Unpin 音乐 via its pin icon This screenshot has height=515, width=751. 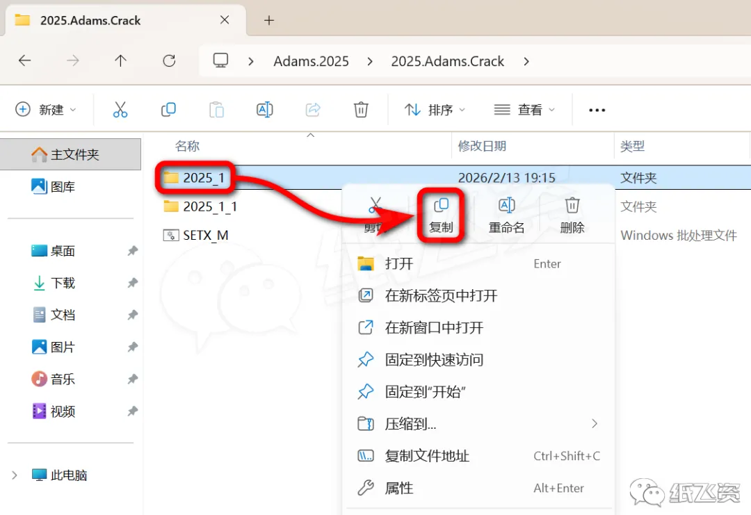click(x=133, y=379)
